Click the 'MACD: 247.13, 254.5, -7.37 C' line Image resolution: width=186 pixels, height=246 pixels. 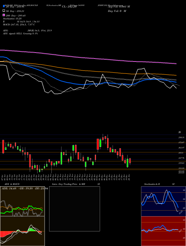point(19,25)
